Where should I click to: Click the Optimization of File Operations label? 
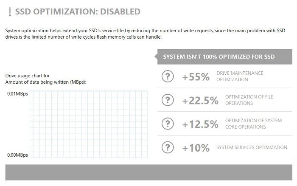(249, 100)
